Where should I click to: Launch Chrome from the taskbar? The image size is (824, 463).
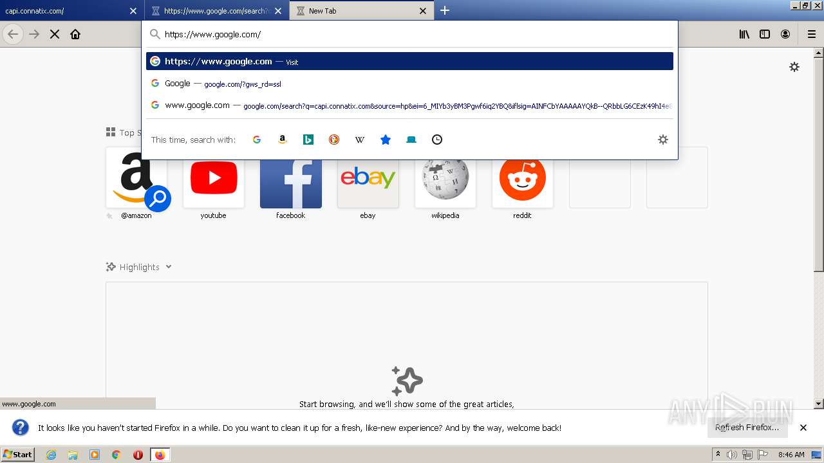tap(117, 455)
